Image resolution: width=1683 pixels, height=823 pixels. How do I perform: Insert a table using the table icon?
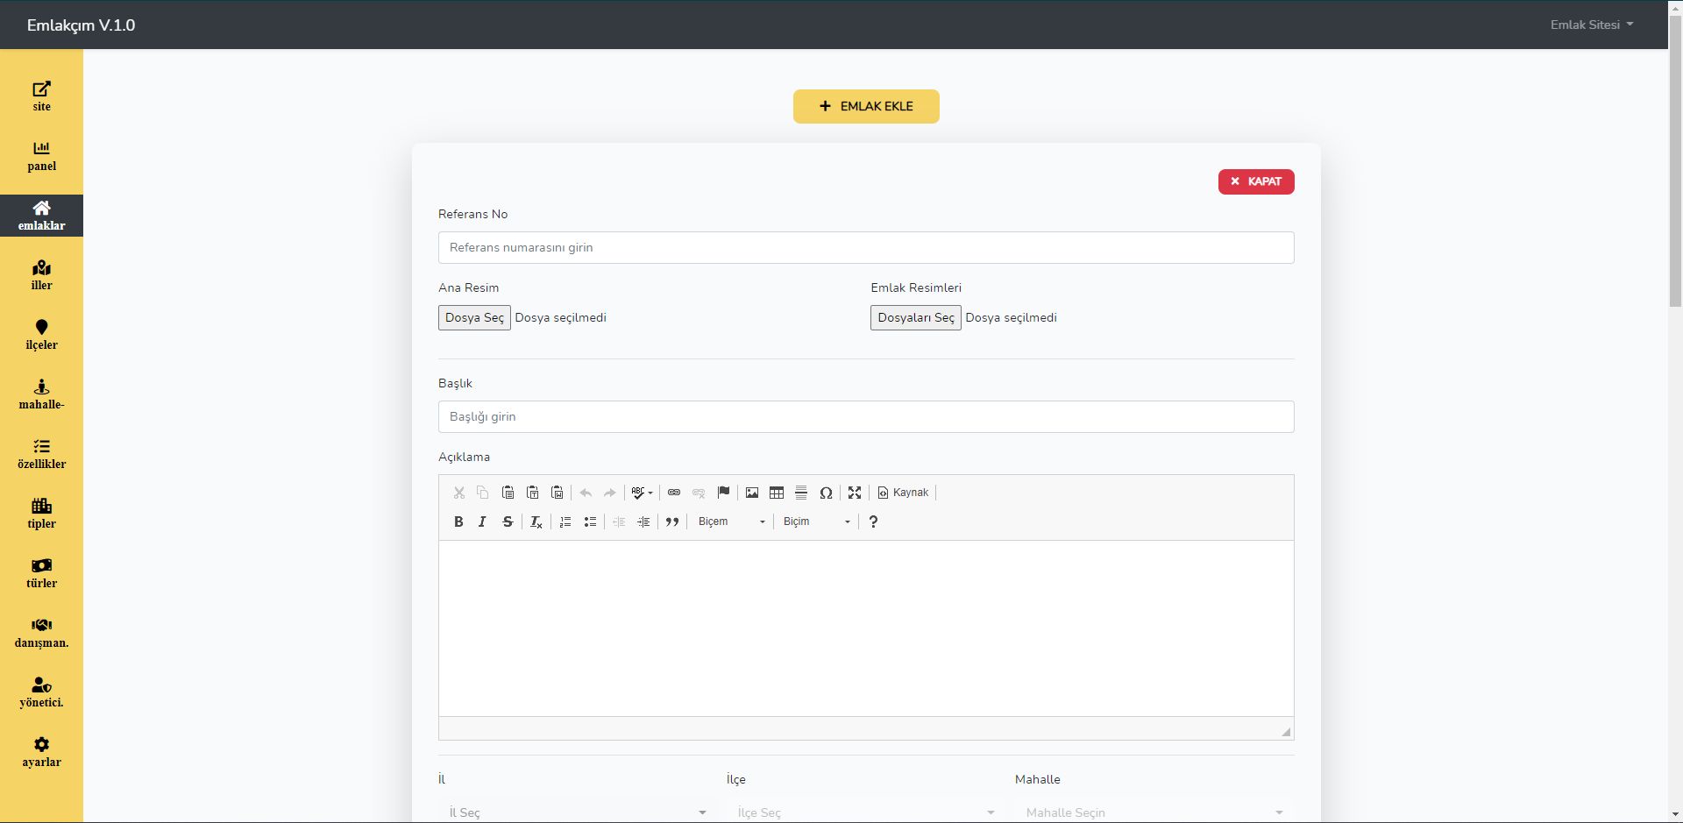click(777, 493)
